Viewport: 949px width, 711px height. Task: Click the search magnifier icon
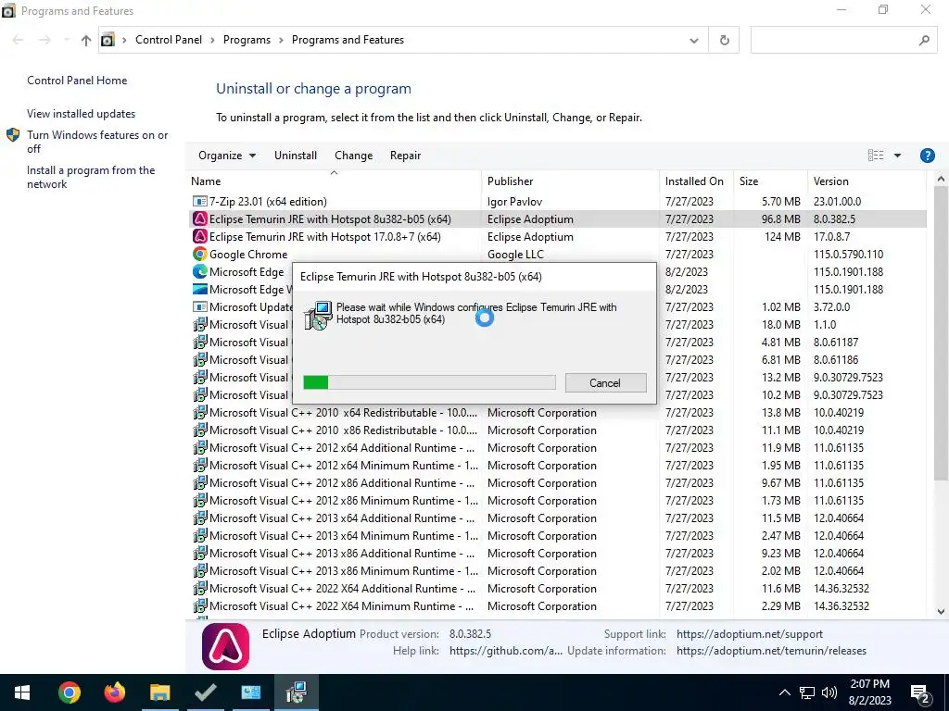click(x=924, y=40)
